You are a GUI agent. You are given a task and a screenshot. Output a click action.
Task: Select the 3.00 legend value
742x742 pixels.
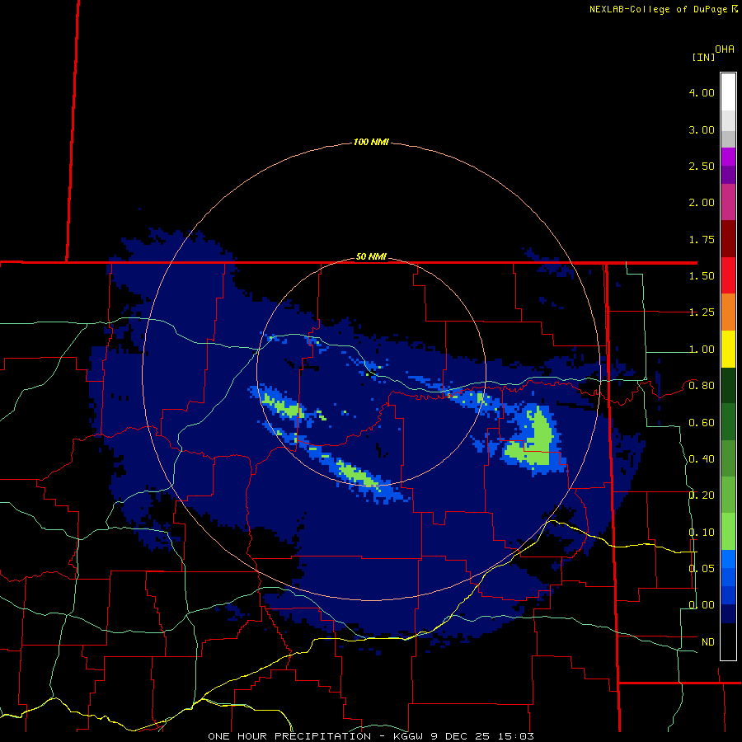(x=702, y=129)
